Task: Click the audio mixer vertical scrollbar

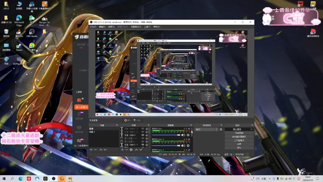Action: (x=192, y=132)
